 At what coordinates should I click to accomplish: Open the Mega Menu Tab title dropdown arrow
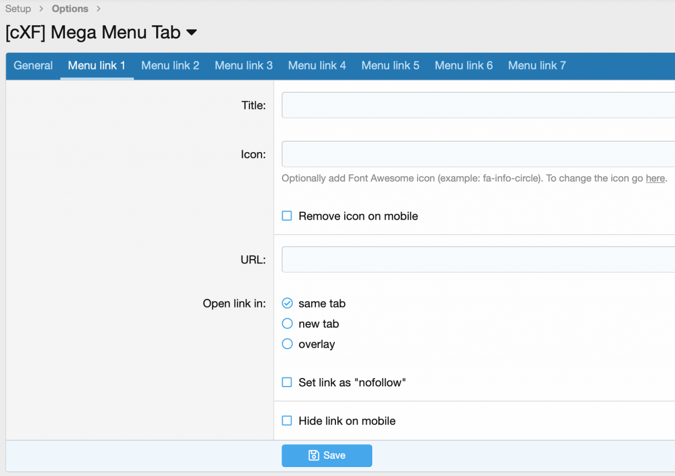(x=192, y=33)
